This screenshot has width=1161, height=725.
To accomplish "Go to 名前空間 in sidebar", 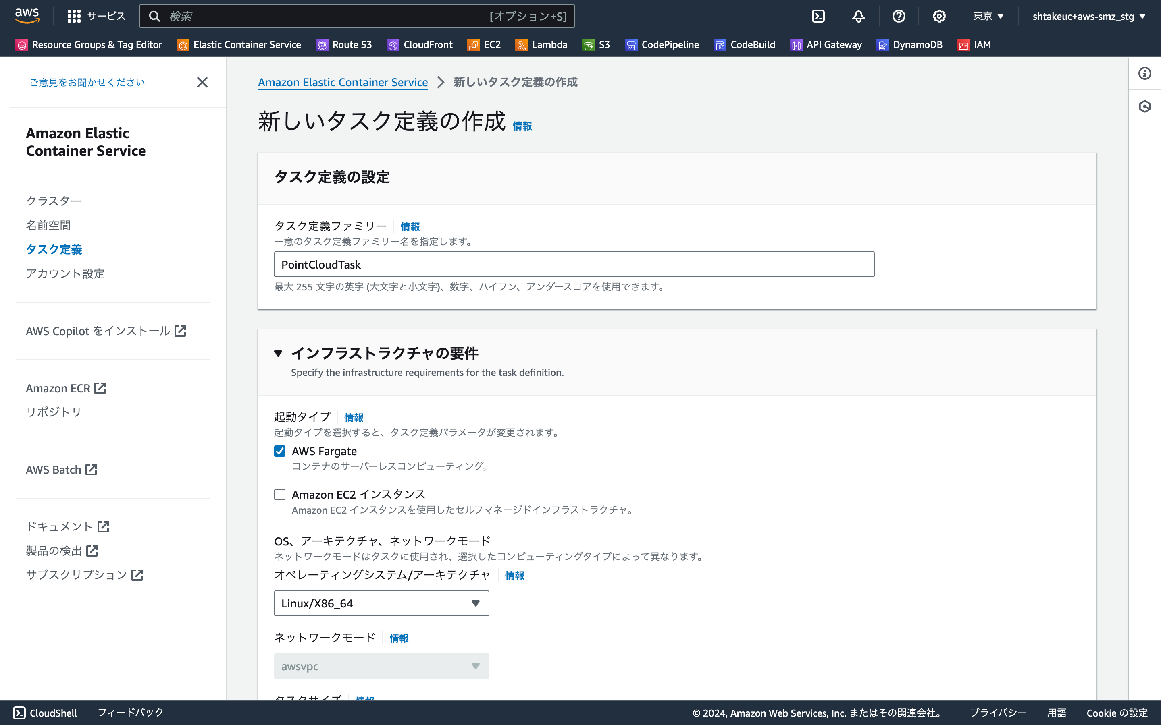I will 48,225.
